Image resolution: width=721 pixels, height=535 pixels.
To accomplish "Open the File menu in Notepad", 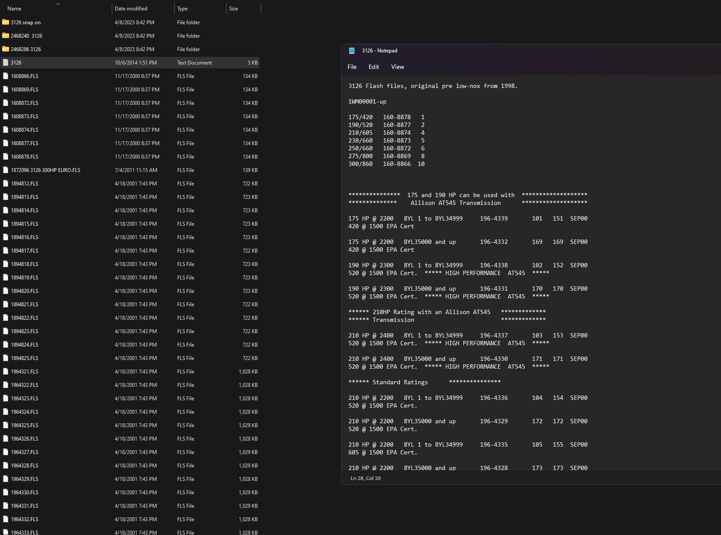I will tap(351, 67).
